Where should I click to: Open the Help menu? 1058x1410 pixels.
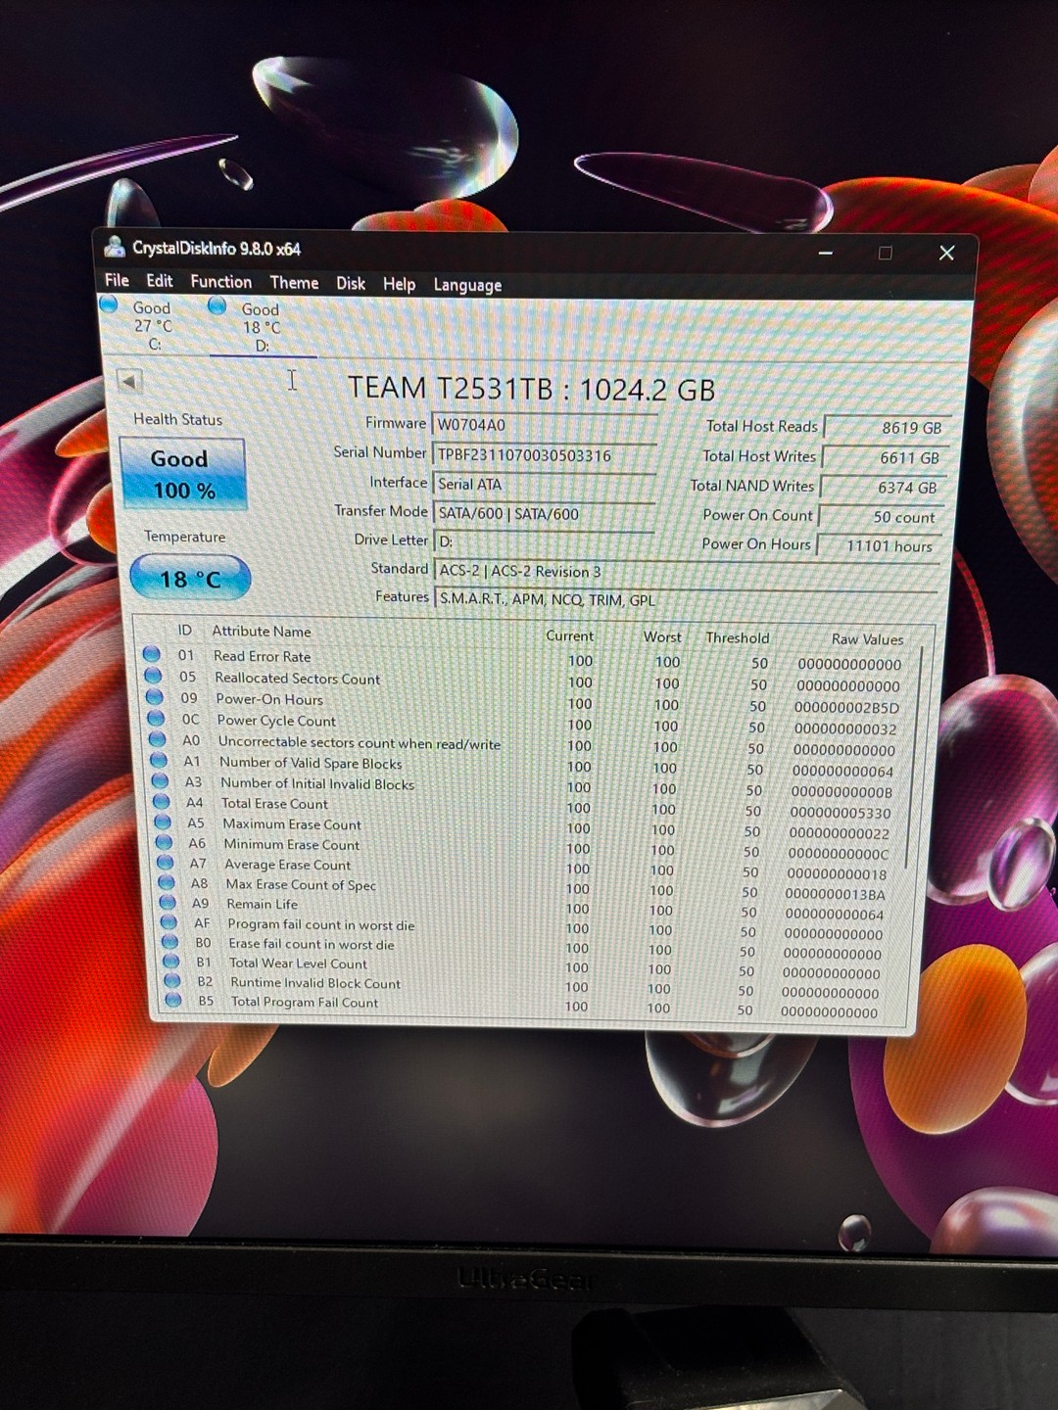click(399, 284)
